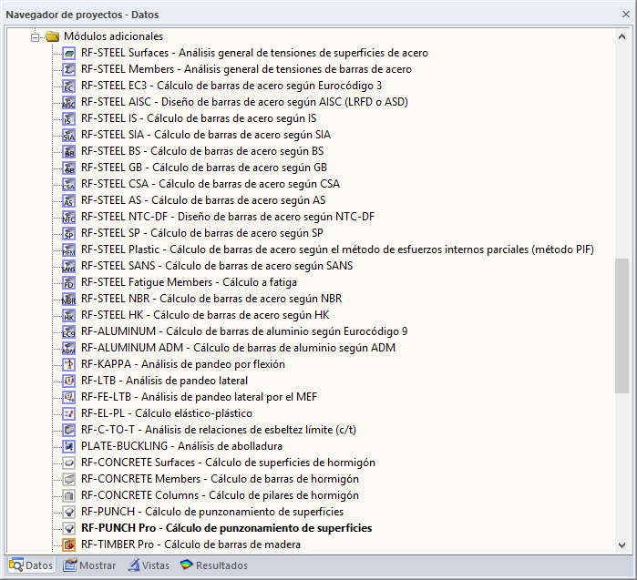Click the RF-STEEL Surfaces module icon
Image resolution: width=637 pixels, height=580 pixels.
(x=68, y=53)
